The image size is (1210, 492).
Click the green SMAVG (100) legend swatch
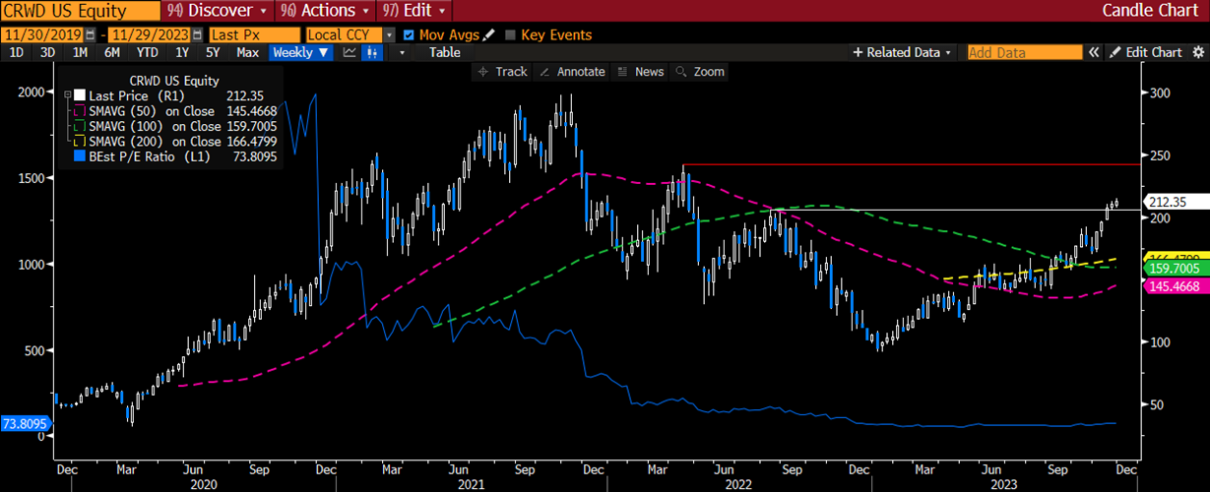click(x=79, y=125)
